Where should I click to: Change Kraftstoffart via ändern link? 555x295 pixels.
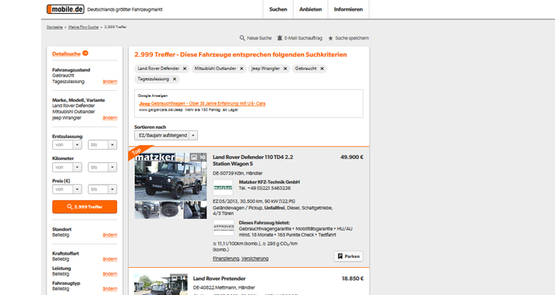click(x=109, y=259)
